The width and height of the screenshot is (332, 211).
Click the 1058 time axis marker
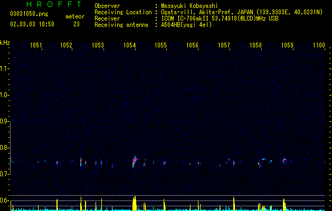(255, 45)
